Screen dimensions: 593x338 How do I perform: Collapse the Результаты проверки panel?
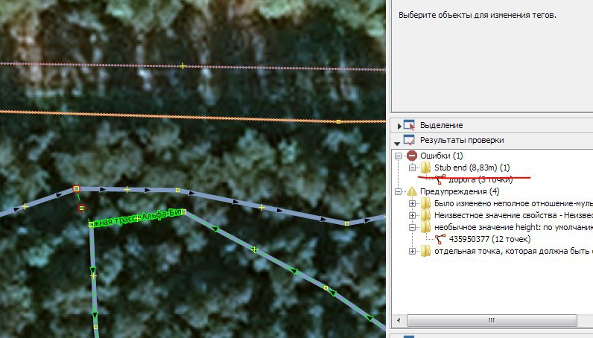pyautogui.click(x=398, y=141)
